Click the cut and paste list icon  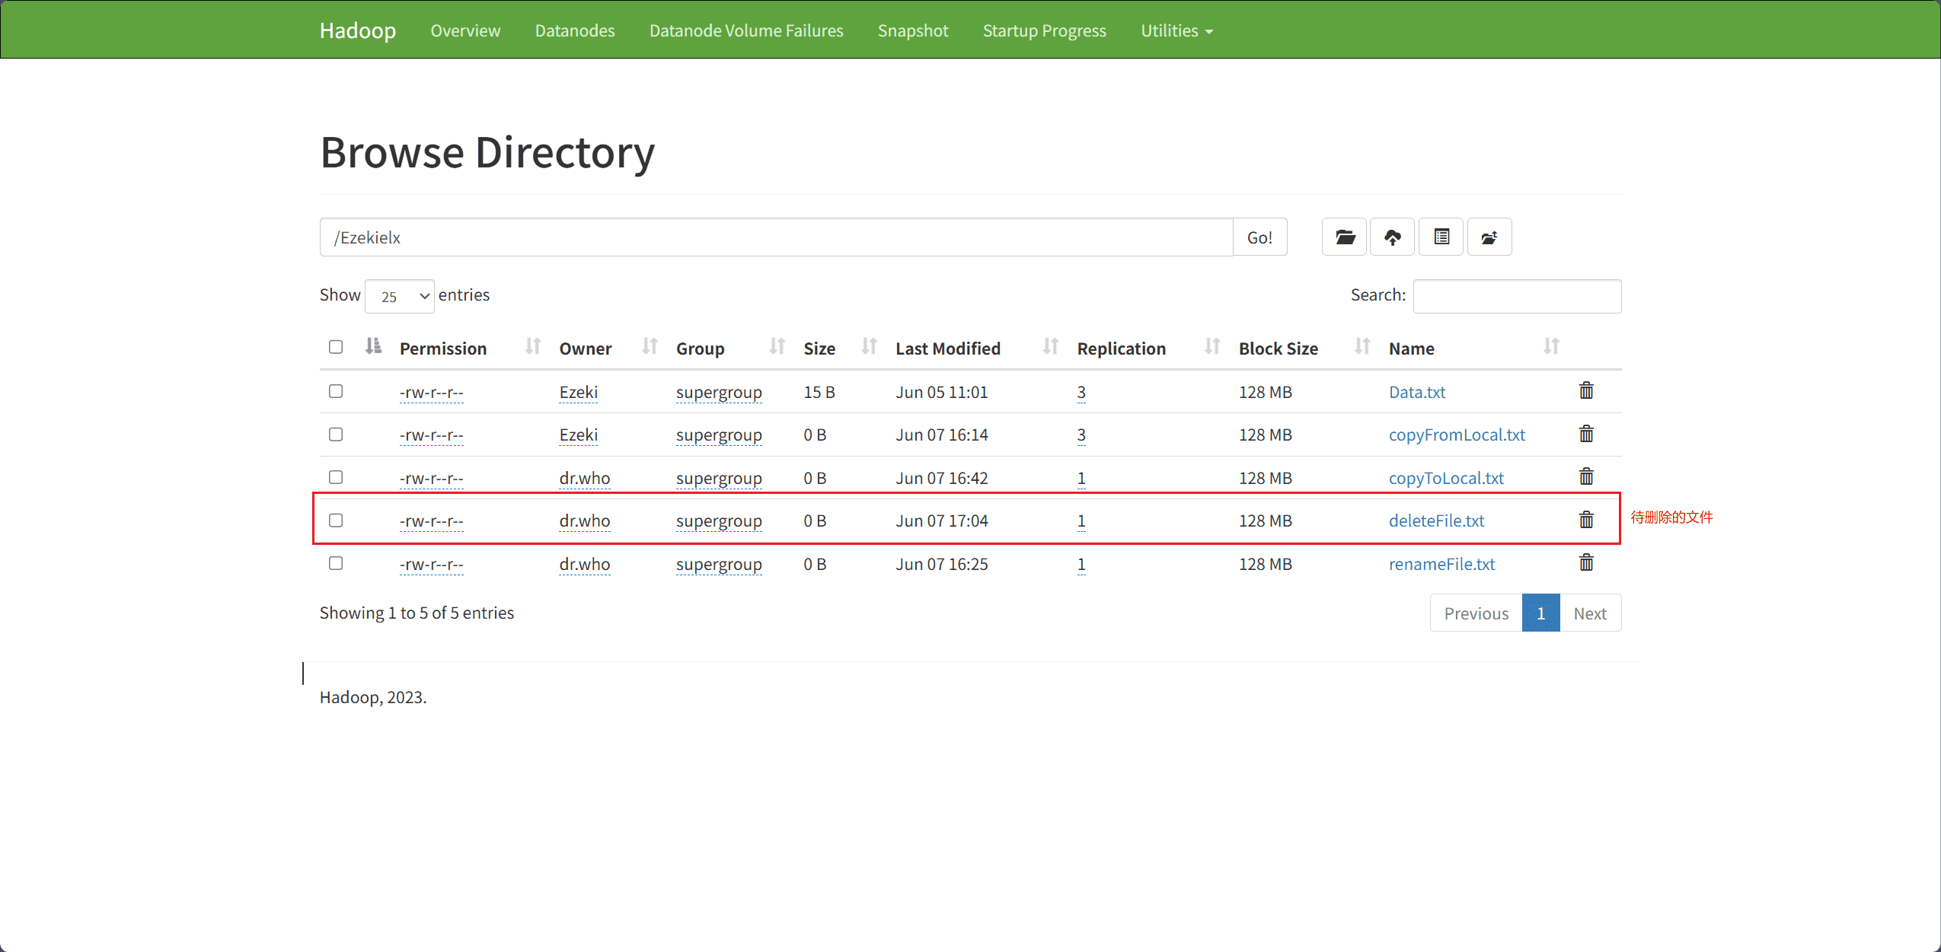1441,237
